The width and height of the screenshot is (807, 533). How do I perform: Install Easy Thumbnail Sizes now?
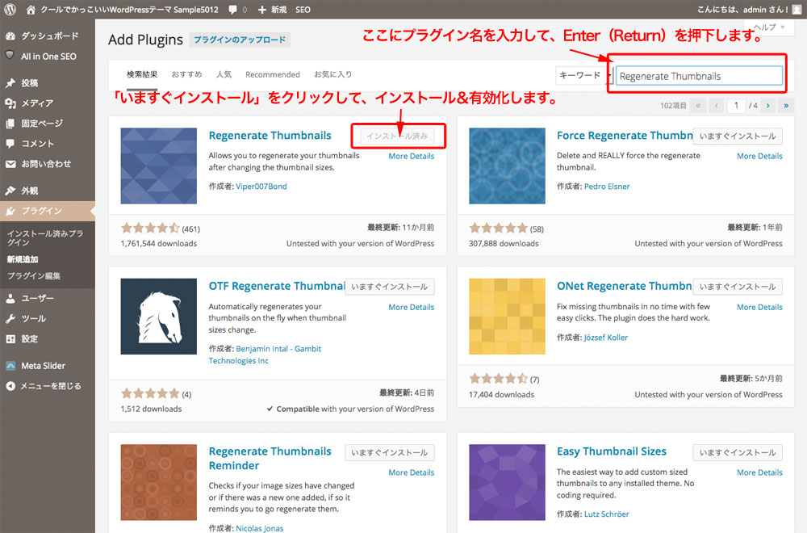(x=738, y=453)
